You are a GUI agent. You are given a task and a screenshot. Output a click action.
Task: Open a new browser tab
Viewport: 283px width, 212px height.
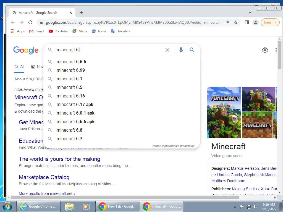tap(81, 13)
